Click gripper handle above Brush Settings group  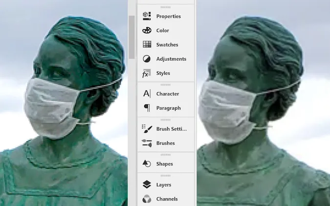pos(165,120)
